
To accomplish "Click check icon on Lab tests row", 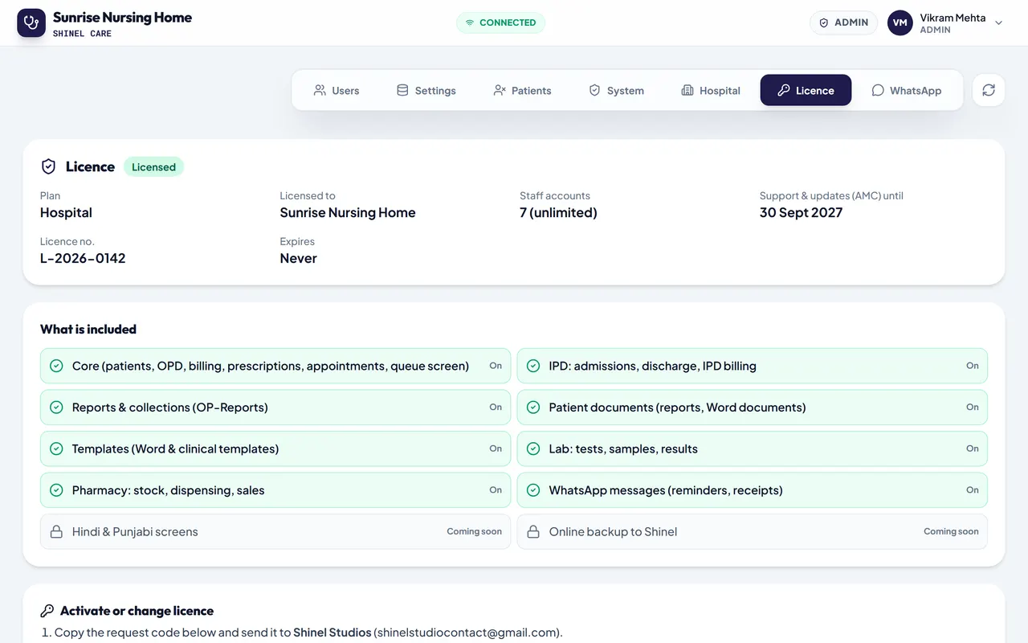I will [x=533, y=448].
